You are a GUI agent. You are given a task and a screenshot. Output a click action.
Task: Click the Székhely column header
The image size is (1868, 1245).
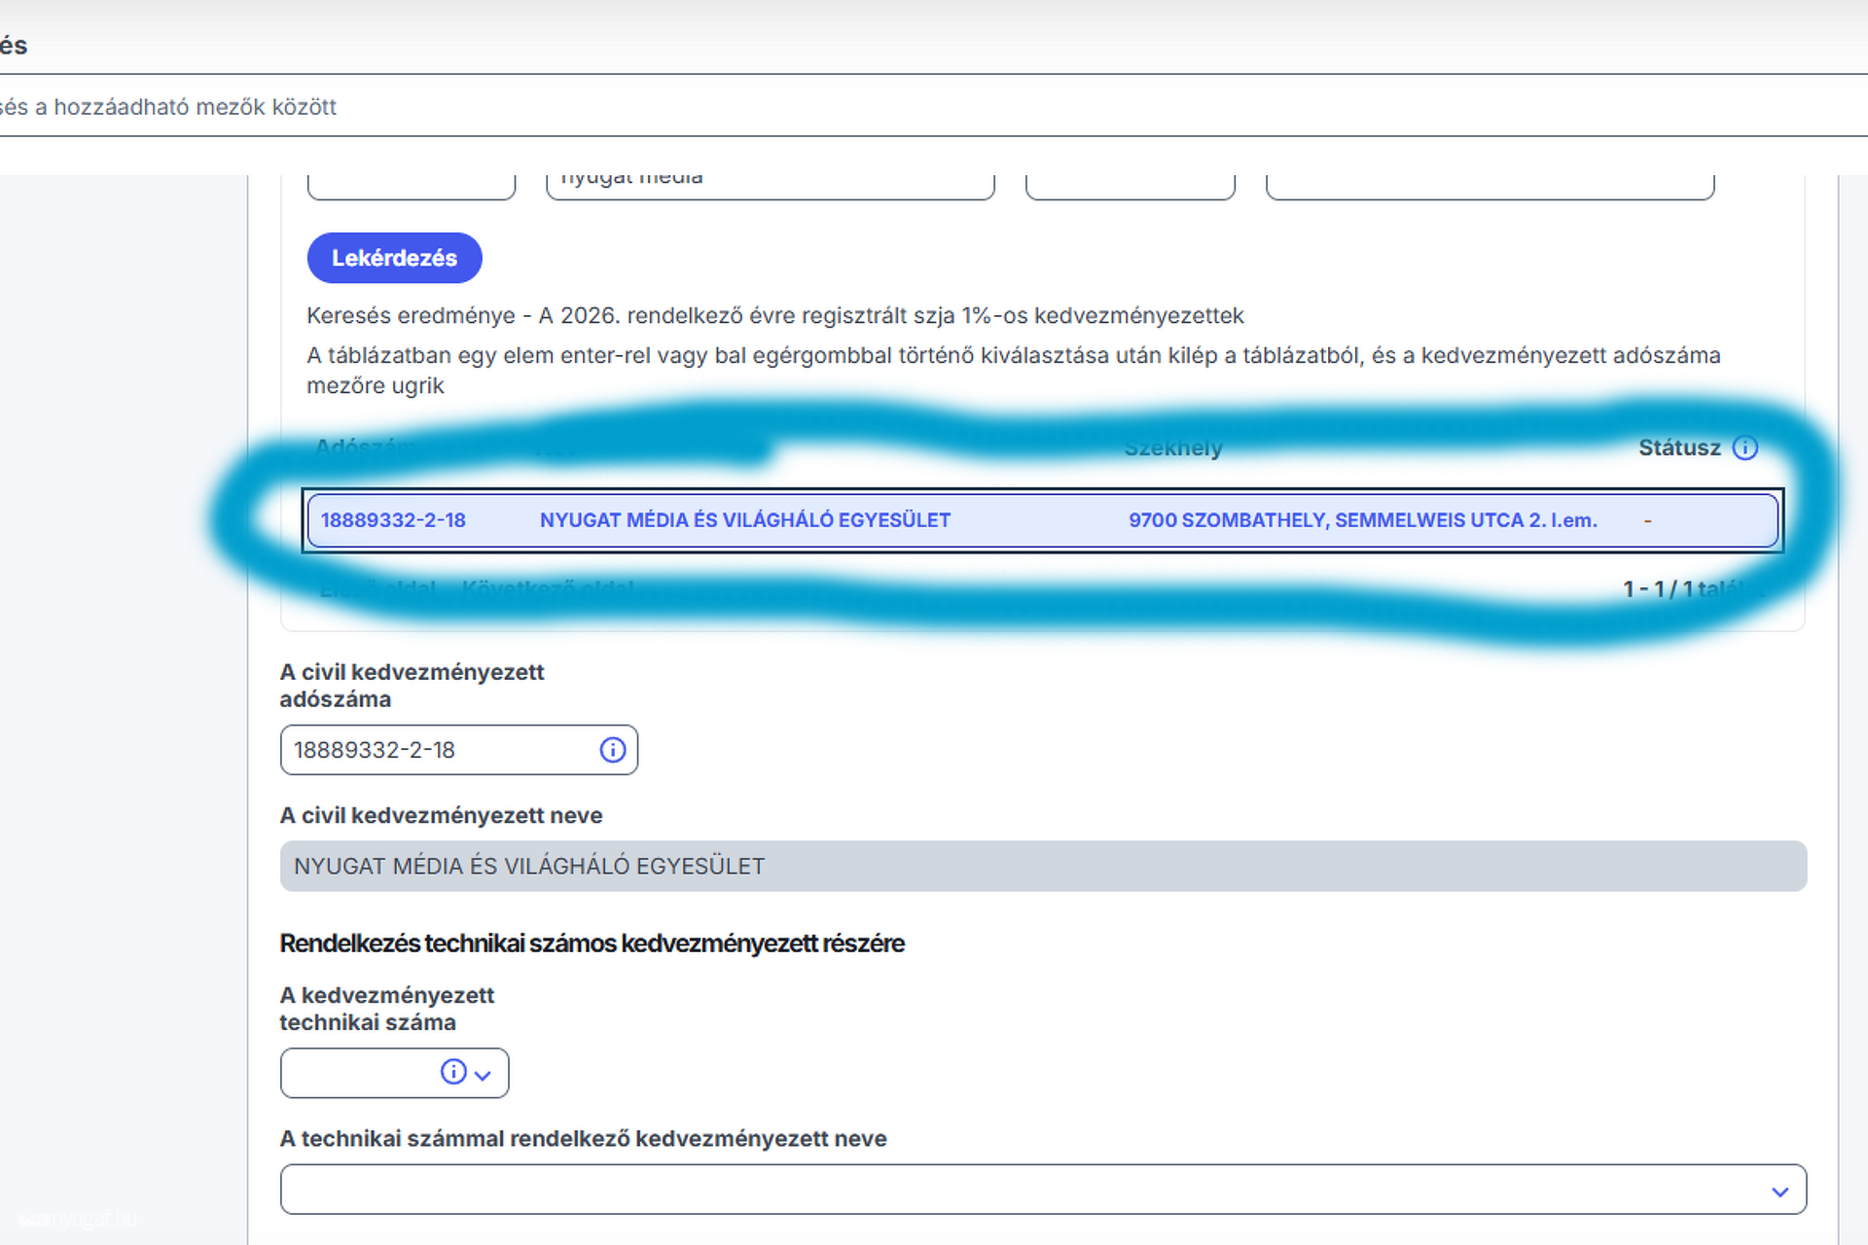pyautogui.click(x=1172, y=447)
